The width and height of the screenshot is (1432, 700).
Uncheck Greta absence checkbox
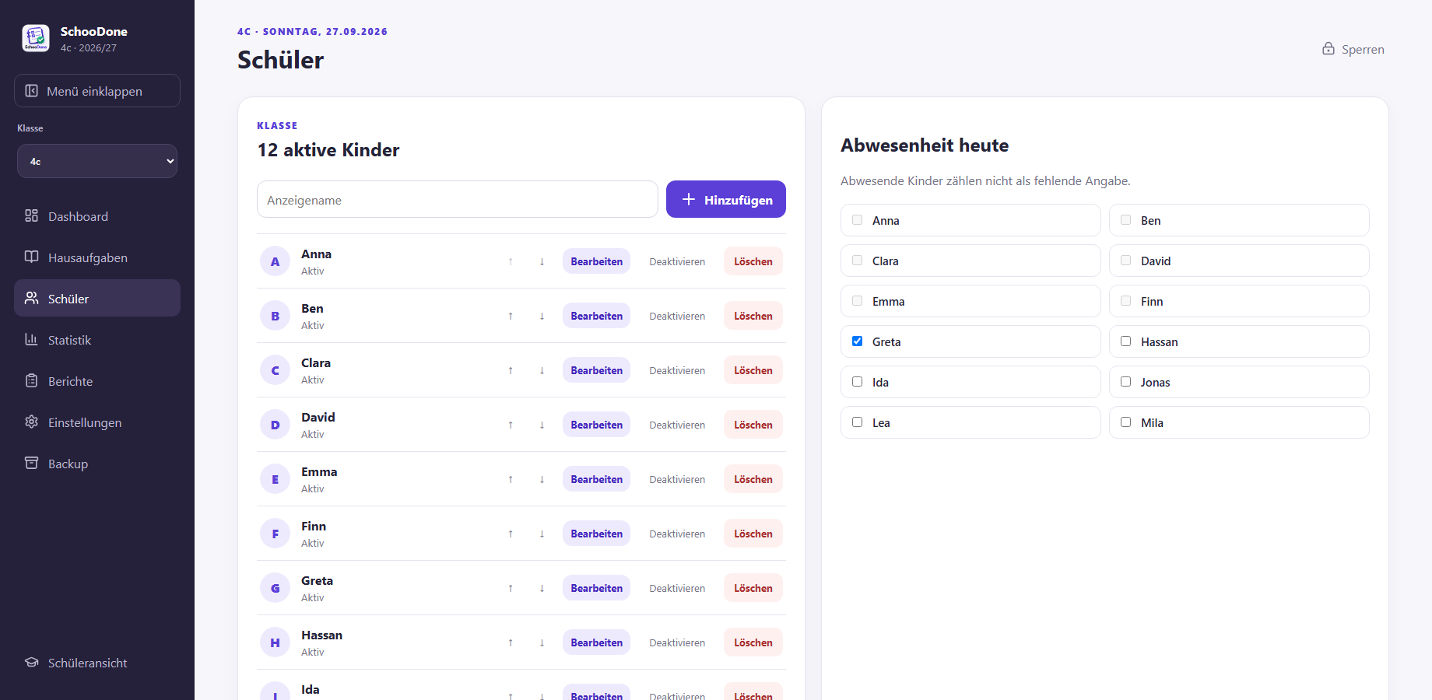pos(857,341)
